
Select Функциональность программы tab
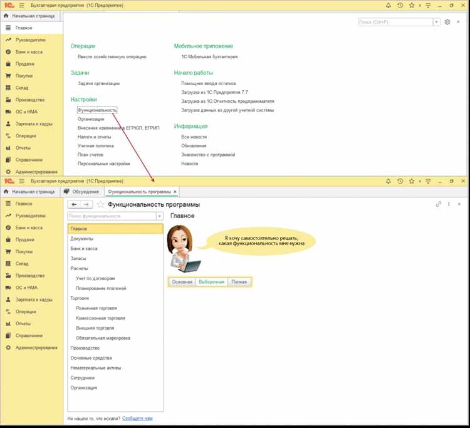click(139, 192)
